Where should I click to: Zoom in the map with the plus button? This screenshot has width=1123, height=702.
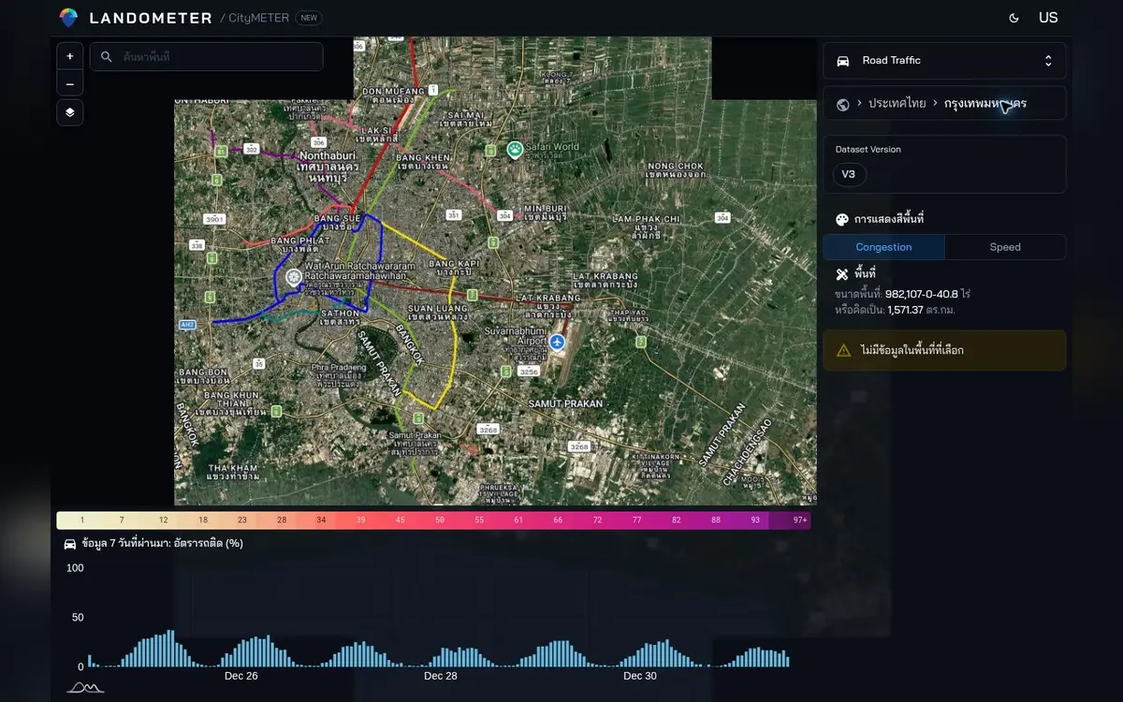tap(70, 56)
